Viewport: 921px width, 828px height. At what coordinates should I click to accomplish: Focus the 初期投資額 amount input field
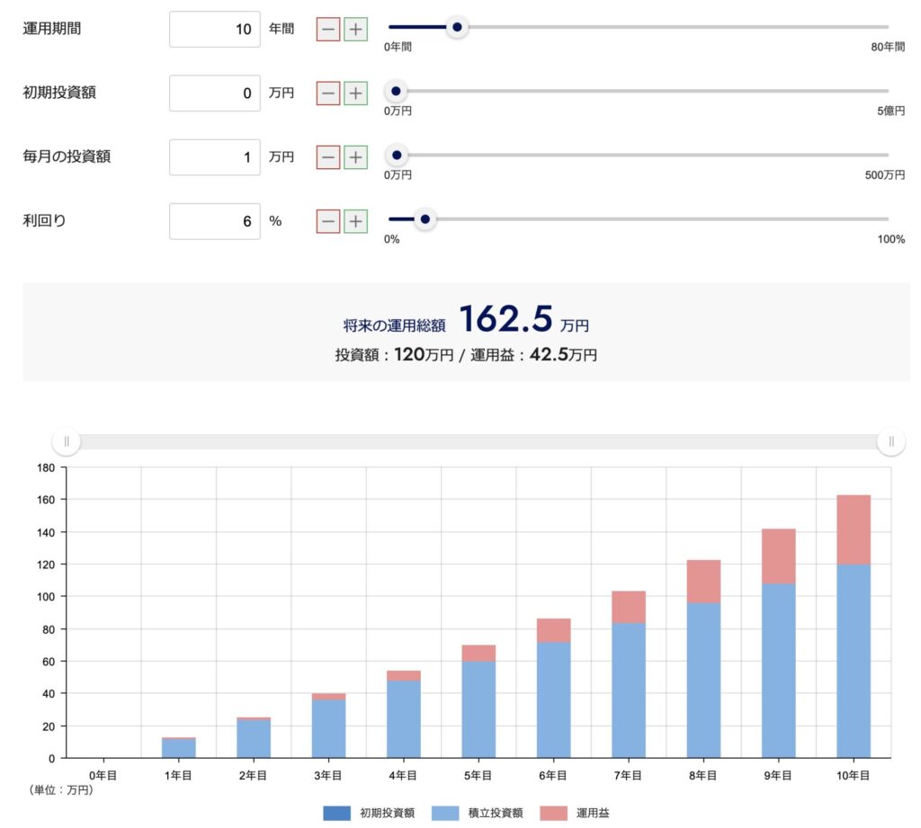(215, 93)
